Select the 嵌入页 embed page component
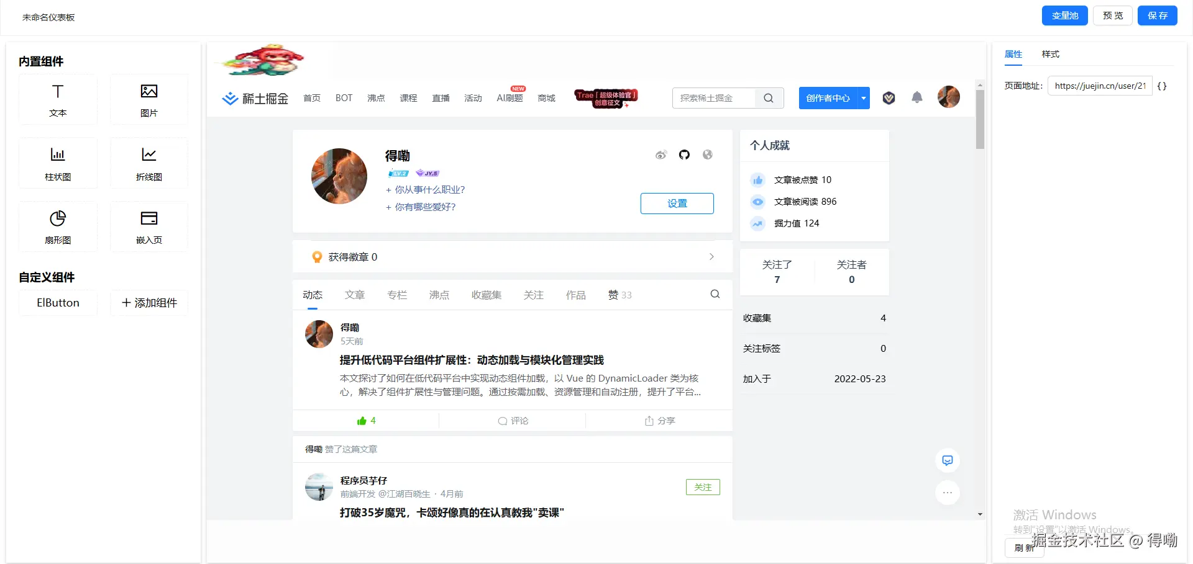 pos(149,227)
